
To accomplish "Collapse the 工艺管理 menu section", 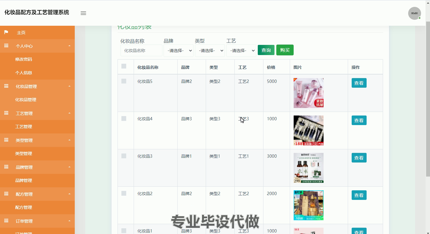I will [69, 113].
